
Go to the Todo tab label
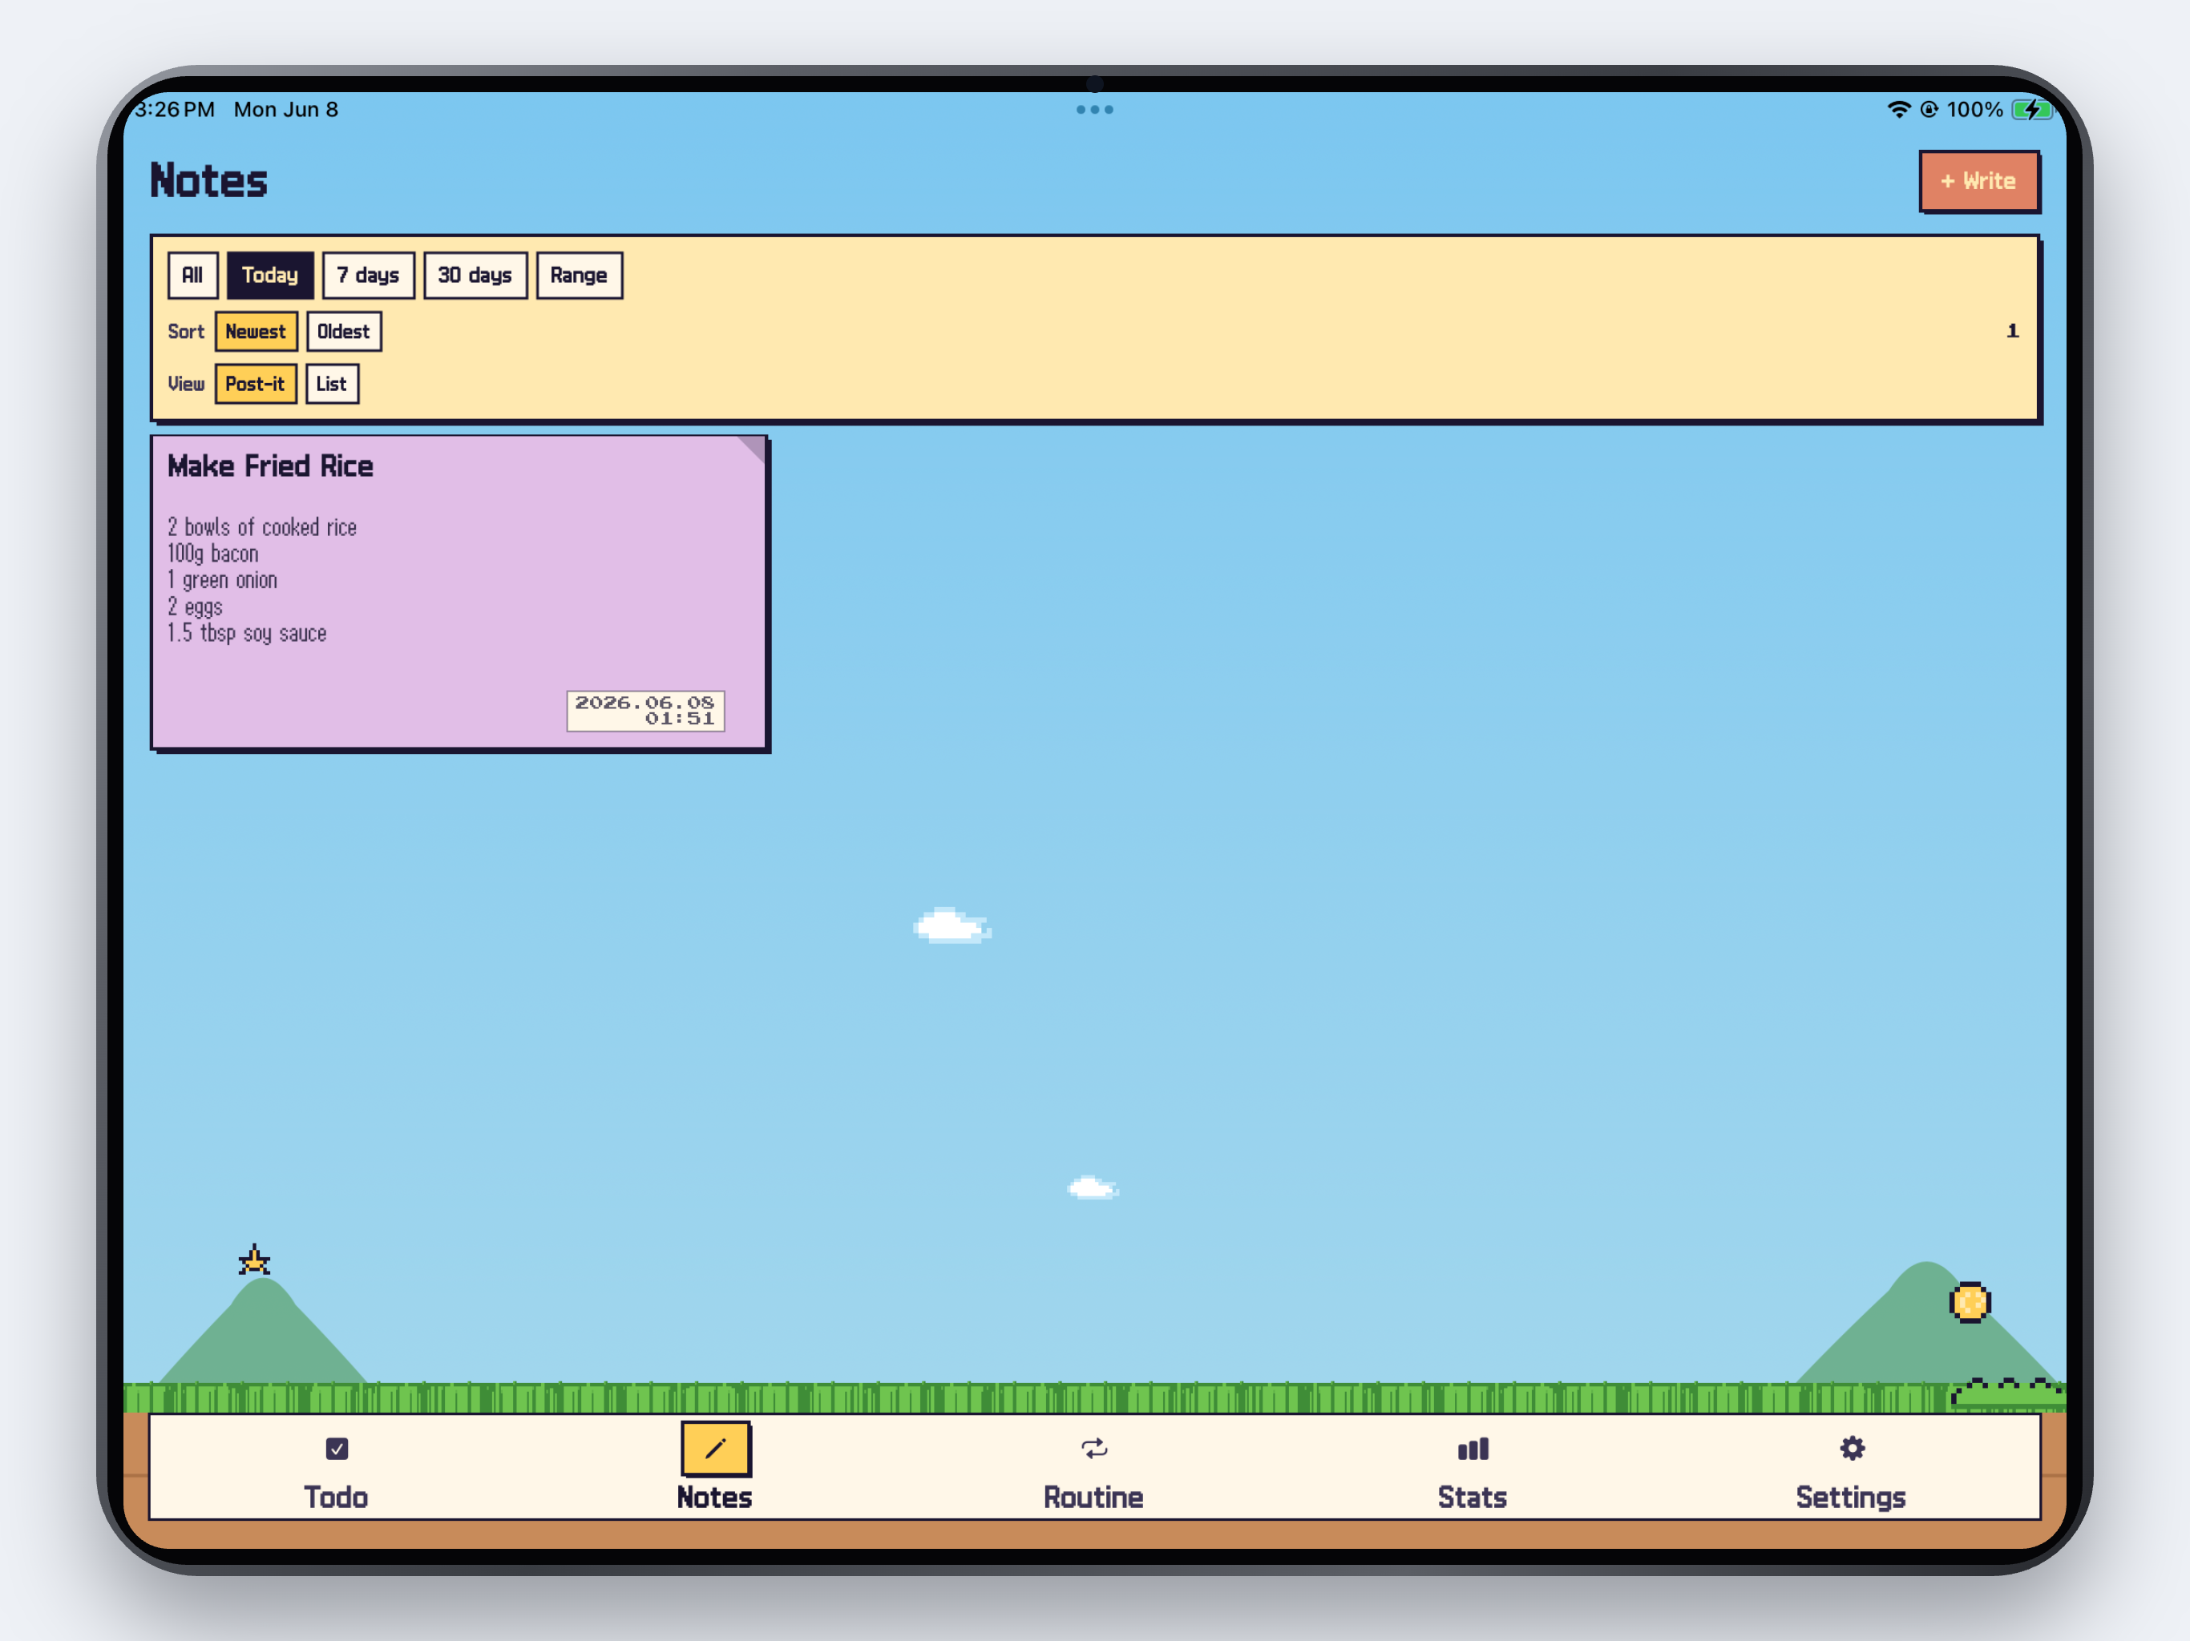(337, 1497)
